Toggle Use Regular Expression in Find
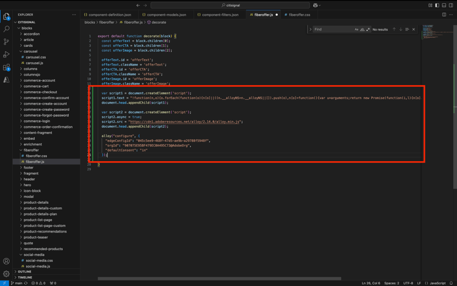This screenshot has height=286, width=457. pos(368,29)
